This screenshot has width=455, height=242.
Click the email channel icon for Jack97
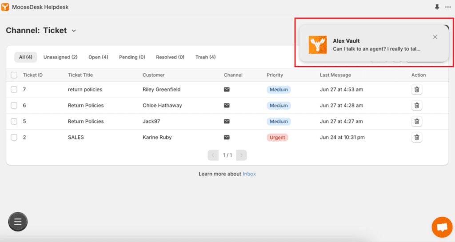click(x=227, y=121)
